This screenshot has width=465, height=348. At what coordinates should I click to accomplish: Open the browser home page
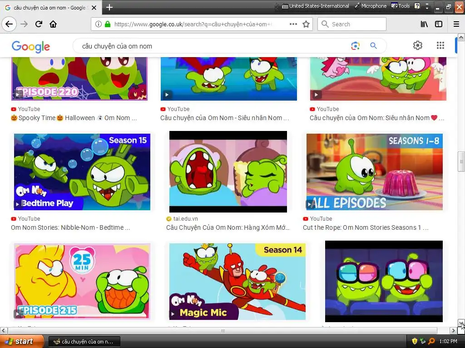53,24
